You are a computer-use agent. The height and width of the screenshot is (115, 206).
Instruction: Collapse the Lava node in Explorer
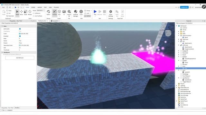point(179,70)
